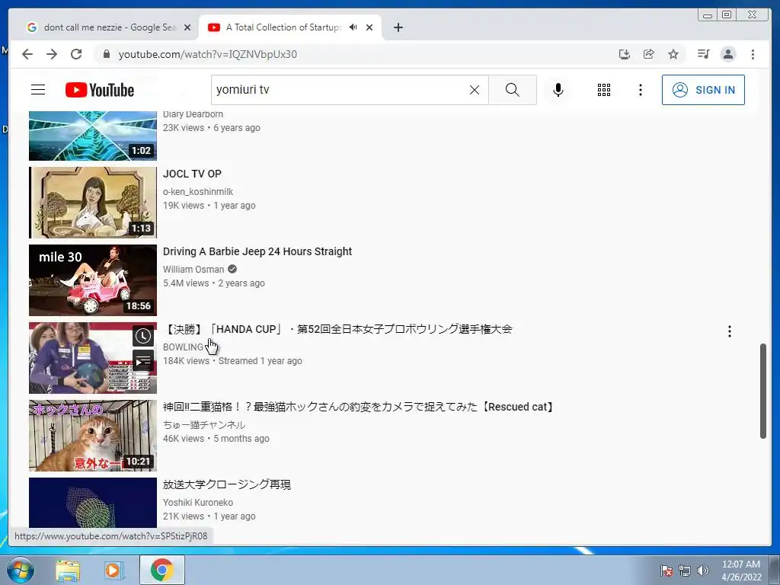
Task: Open the Windows Start menu
Action: [x=21, y=570]
